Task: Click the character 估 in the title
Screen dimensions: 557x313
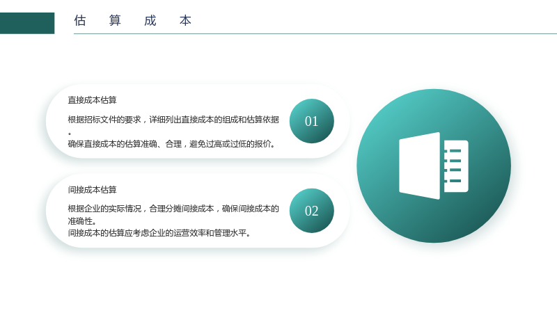Action: (x=80, y=21)
